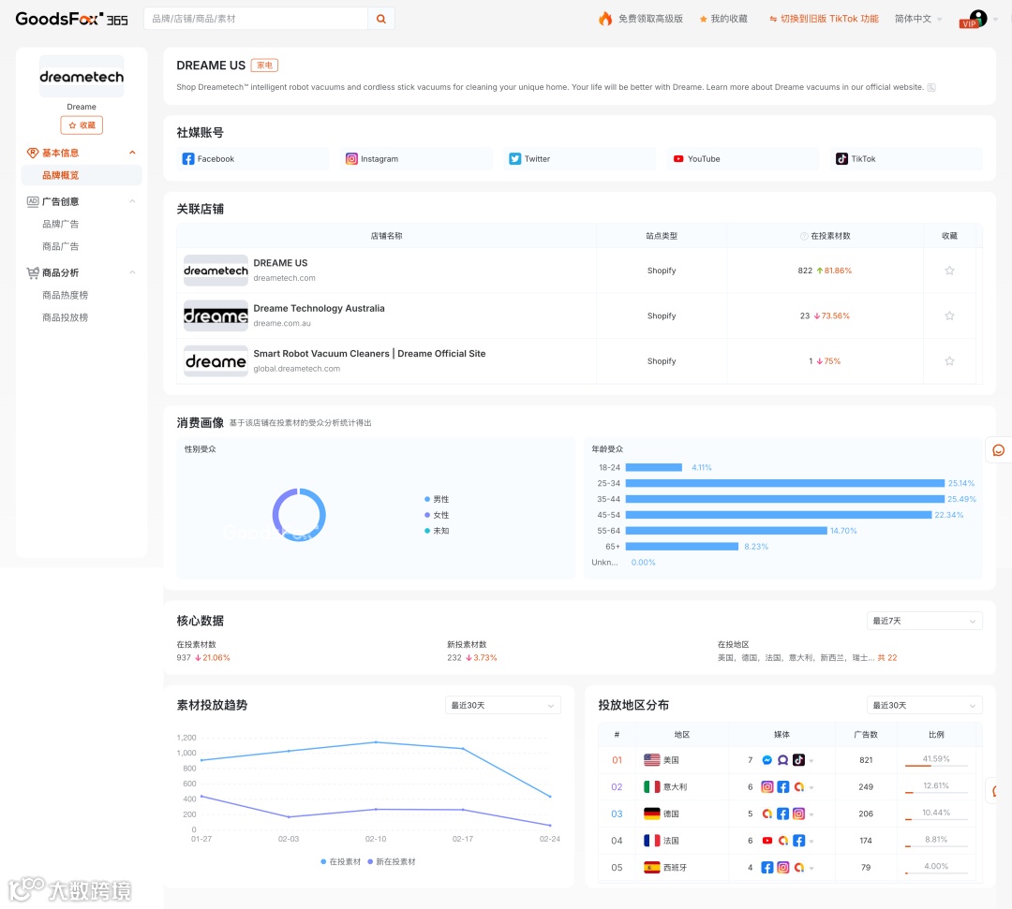Click the flame icon for free premium upgrade
This screenshot has height=909, width=1012.
[604, 19]
